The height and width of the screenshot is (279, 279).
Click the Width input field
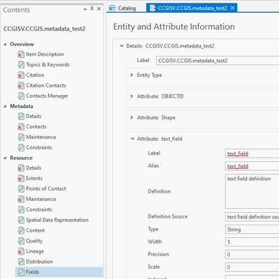252,242
